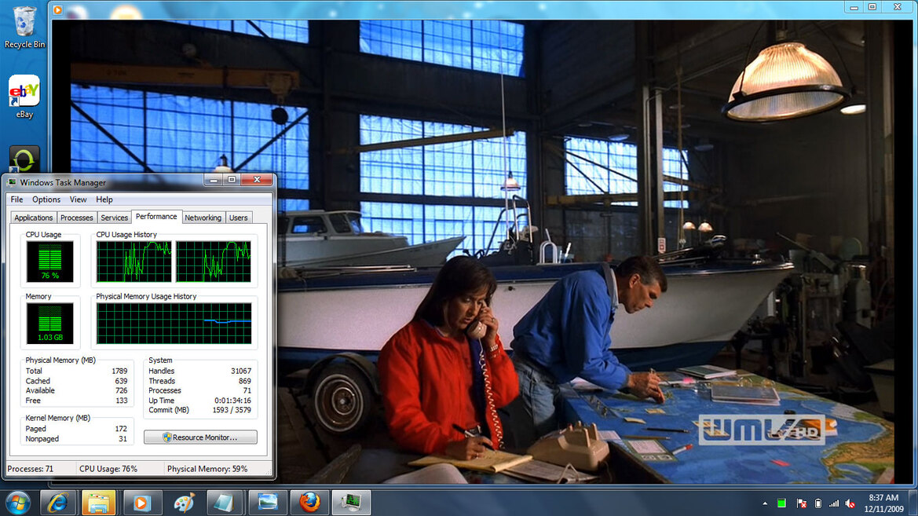Click the System Processes value 71
The width and height of the screenshot is (918, 516).
point(247,390)
